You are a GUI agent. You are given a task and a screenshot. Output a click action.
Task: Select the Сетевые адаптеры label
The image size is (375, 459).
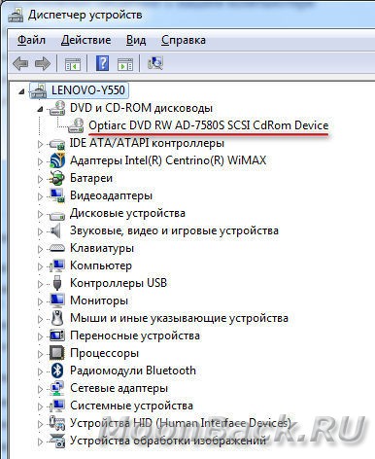pyautogui.click(x=119, y=388)
